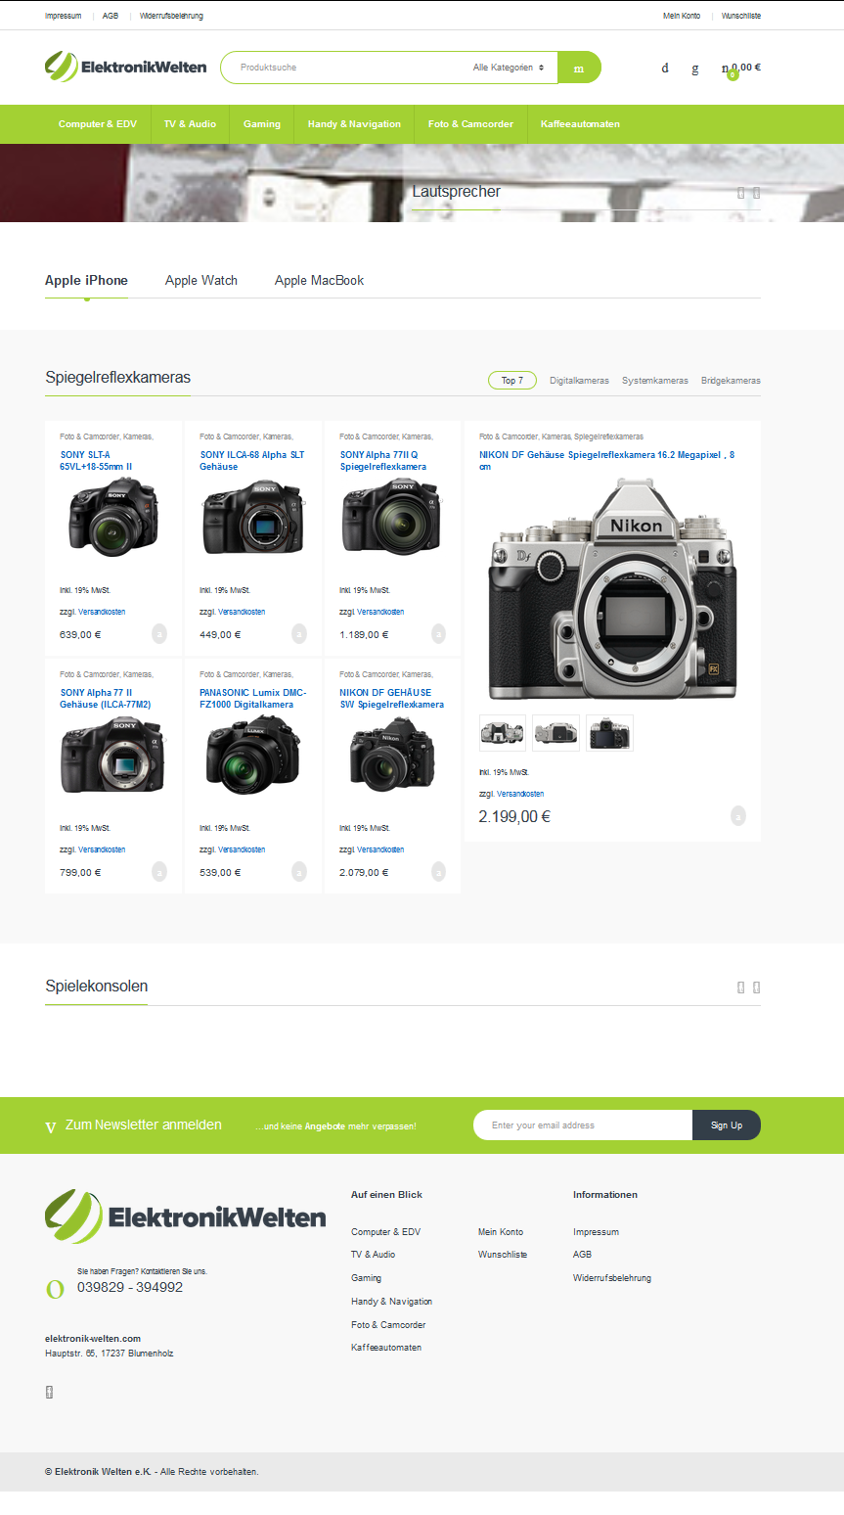Viewport: 844px width, 1515px height.
Task: Click Versandkosten link under 639,00 € product
Action: (102, 612)
